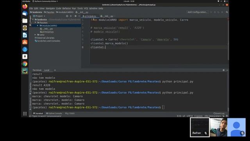Click the Stop icon in the run toolbar
The image size is (250, 141).
(222, 12)
